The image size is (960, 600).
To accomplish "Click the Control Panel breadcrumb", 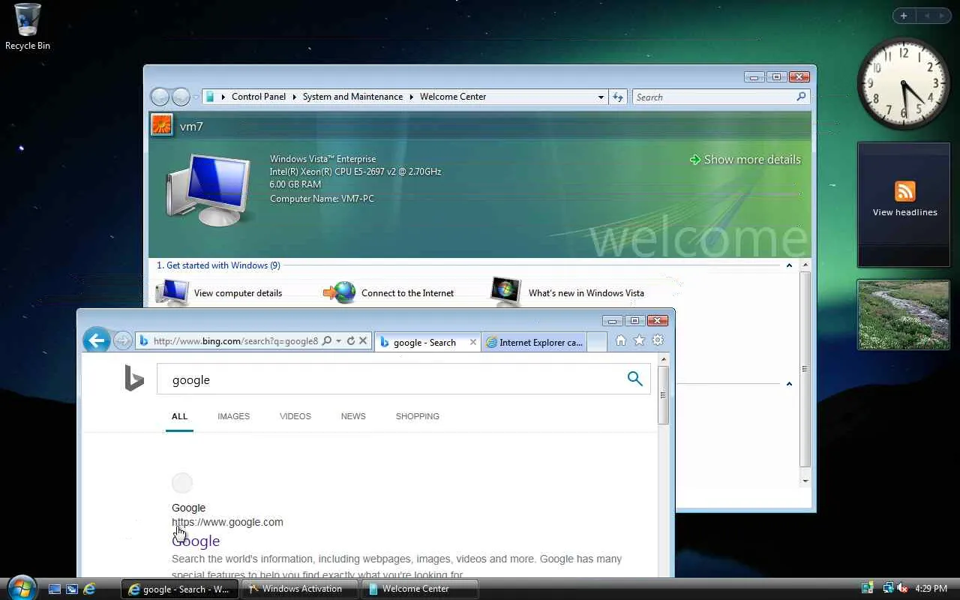I will pos(259,97).
